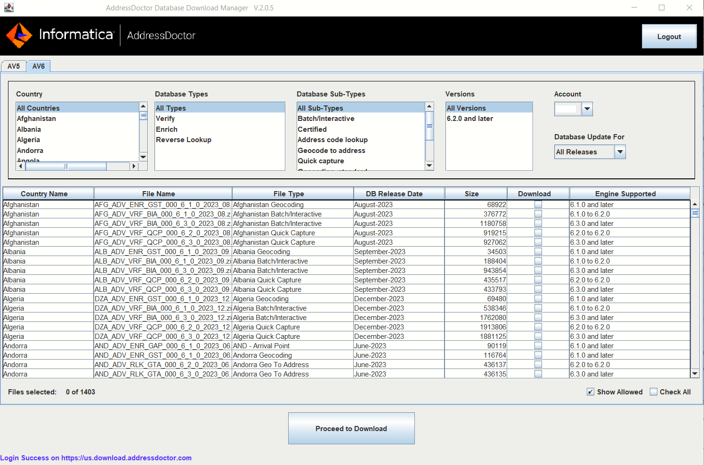Check download box for Algeria Geocoding row
Image resolution: width=704 pixels, height=465 pixels.
[x=538, y=298]
